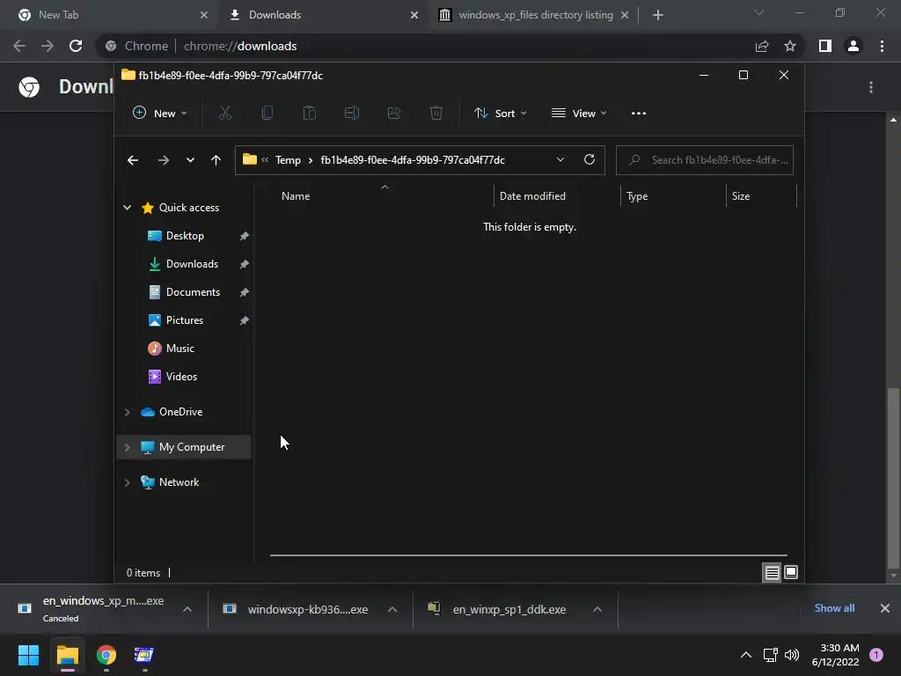The image size is (901, 676).
Task: Show hidden system tray icons
Action: coord(746,655)
